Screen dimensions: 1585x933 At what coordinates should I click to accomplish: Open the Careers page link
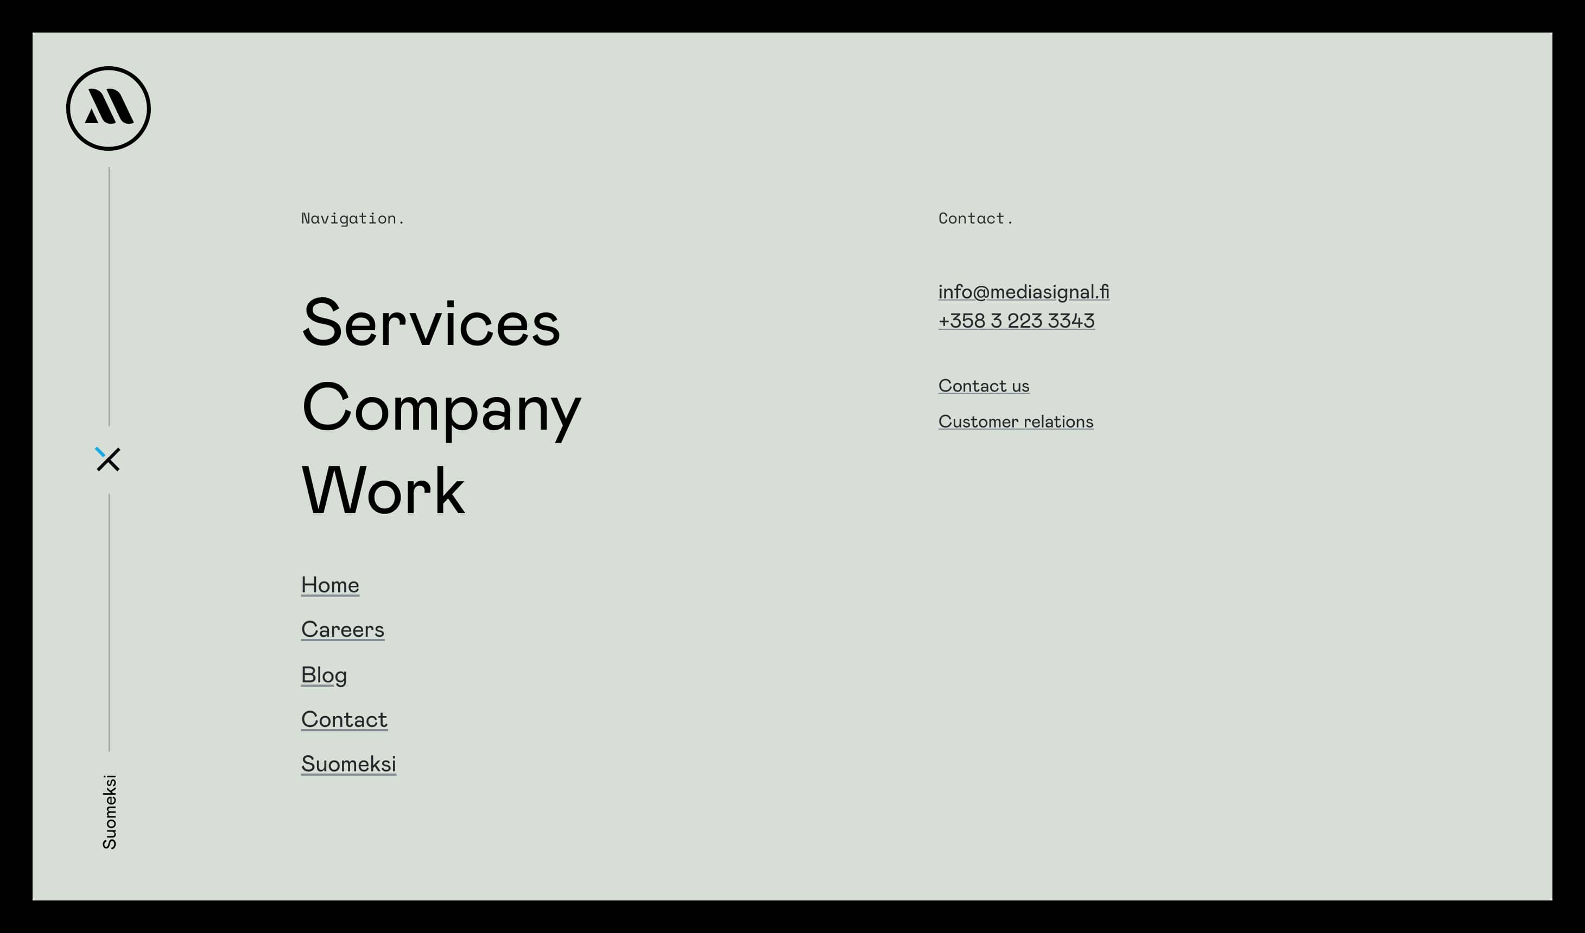[343, 630]
